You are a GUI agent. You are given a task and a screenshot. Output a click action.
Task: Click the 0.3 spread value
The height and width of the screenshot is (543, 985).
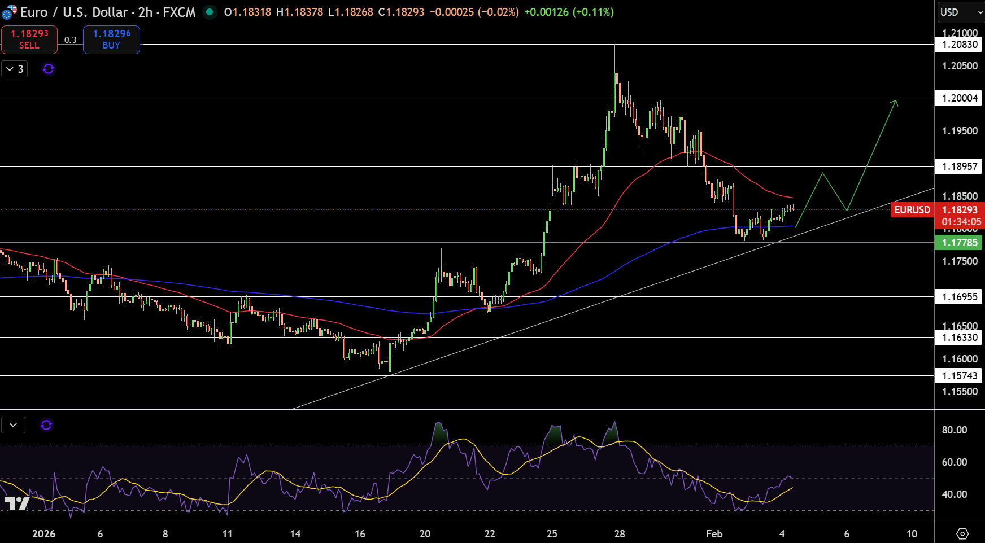click(x=70, y=40)
